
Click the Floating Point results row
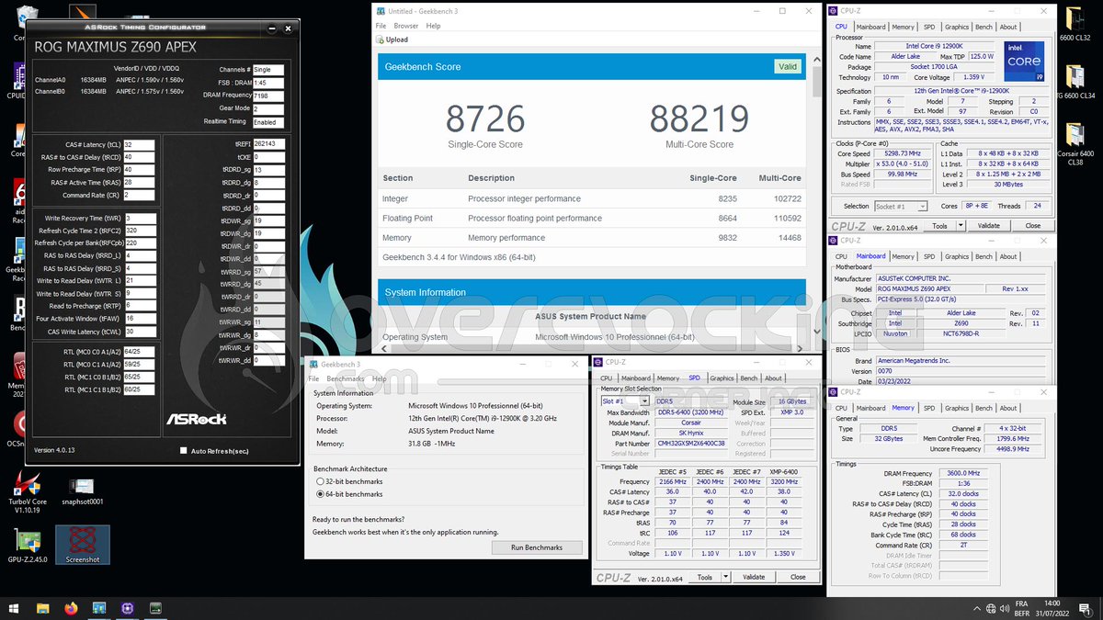(592, 219)
